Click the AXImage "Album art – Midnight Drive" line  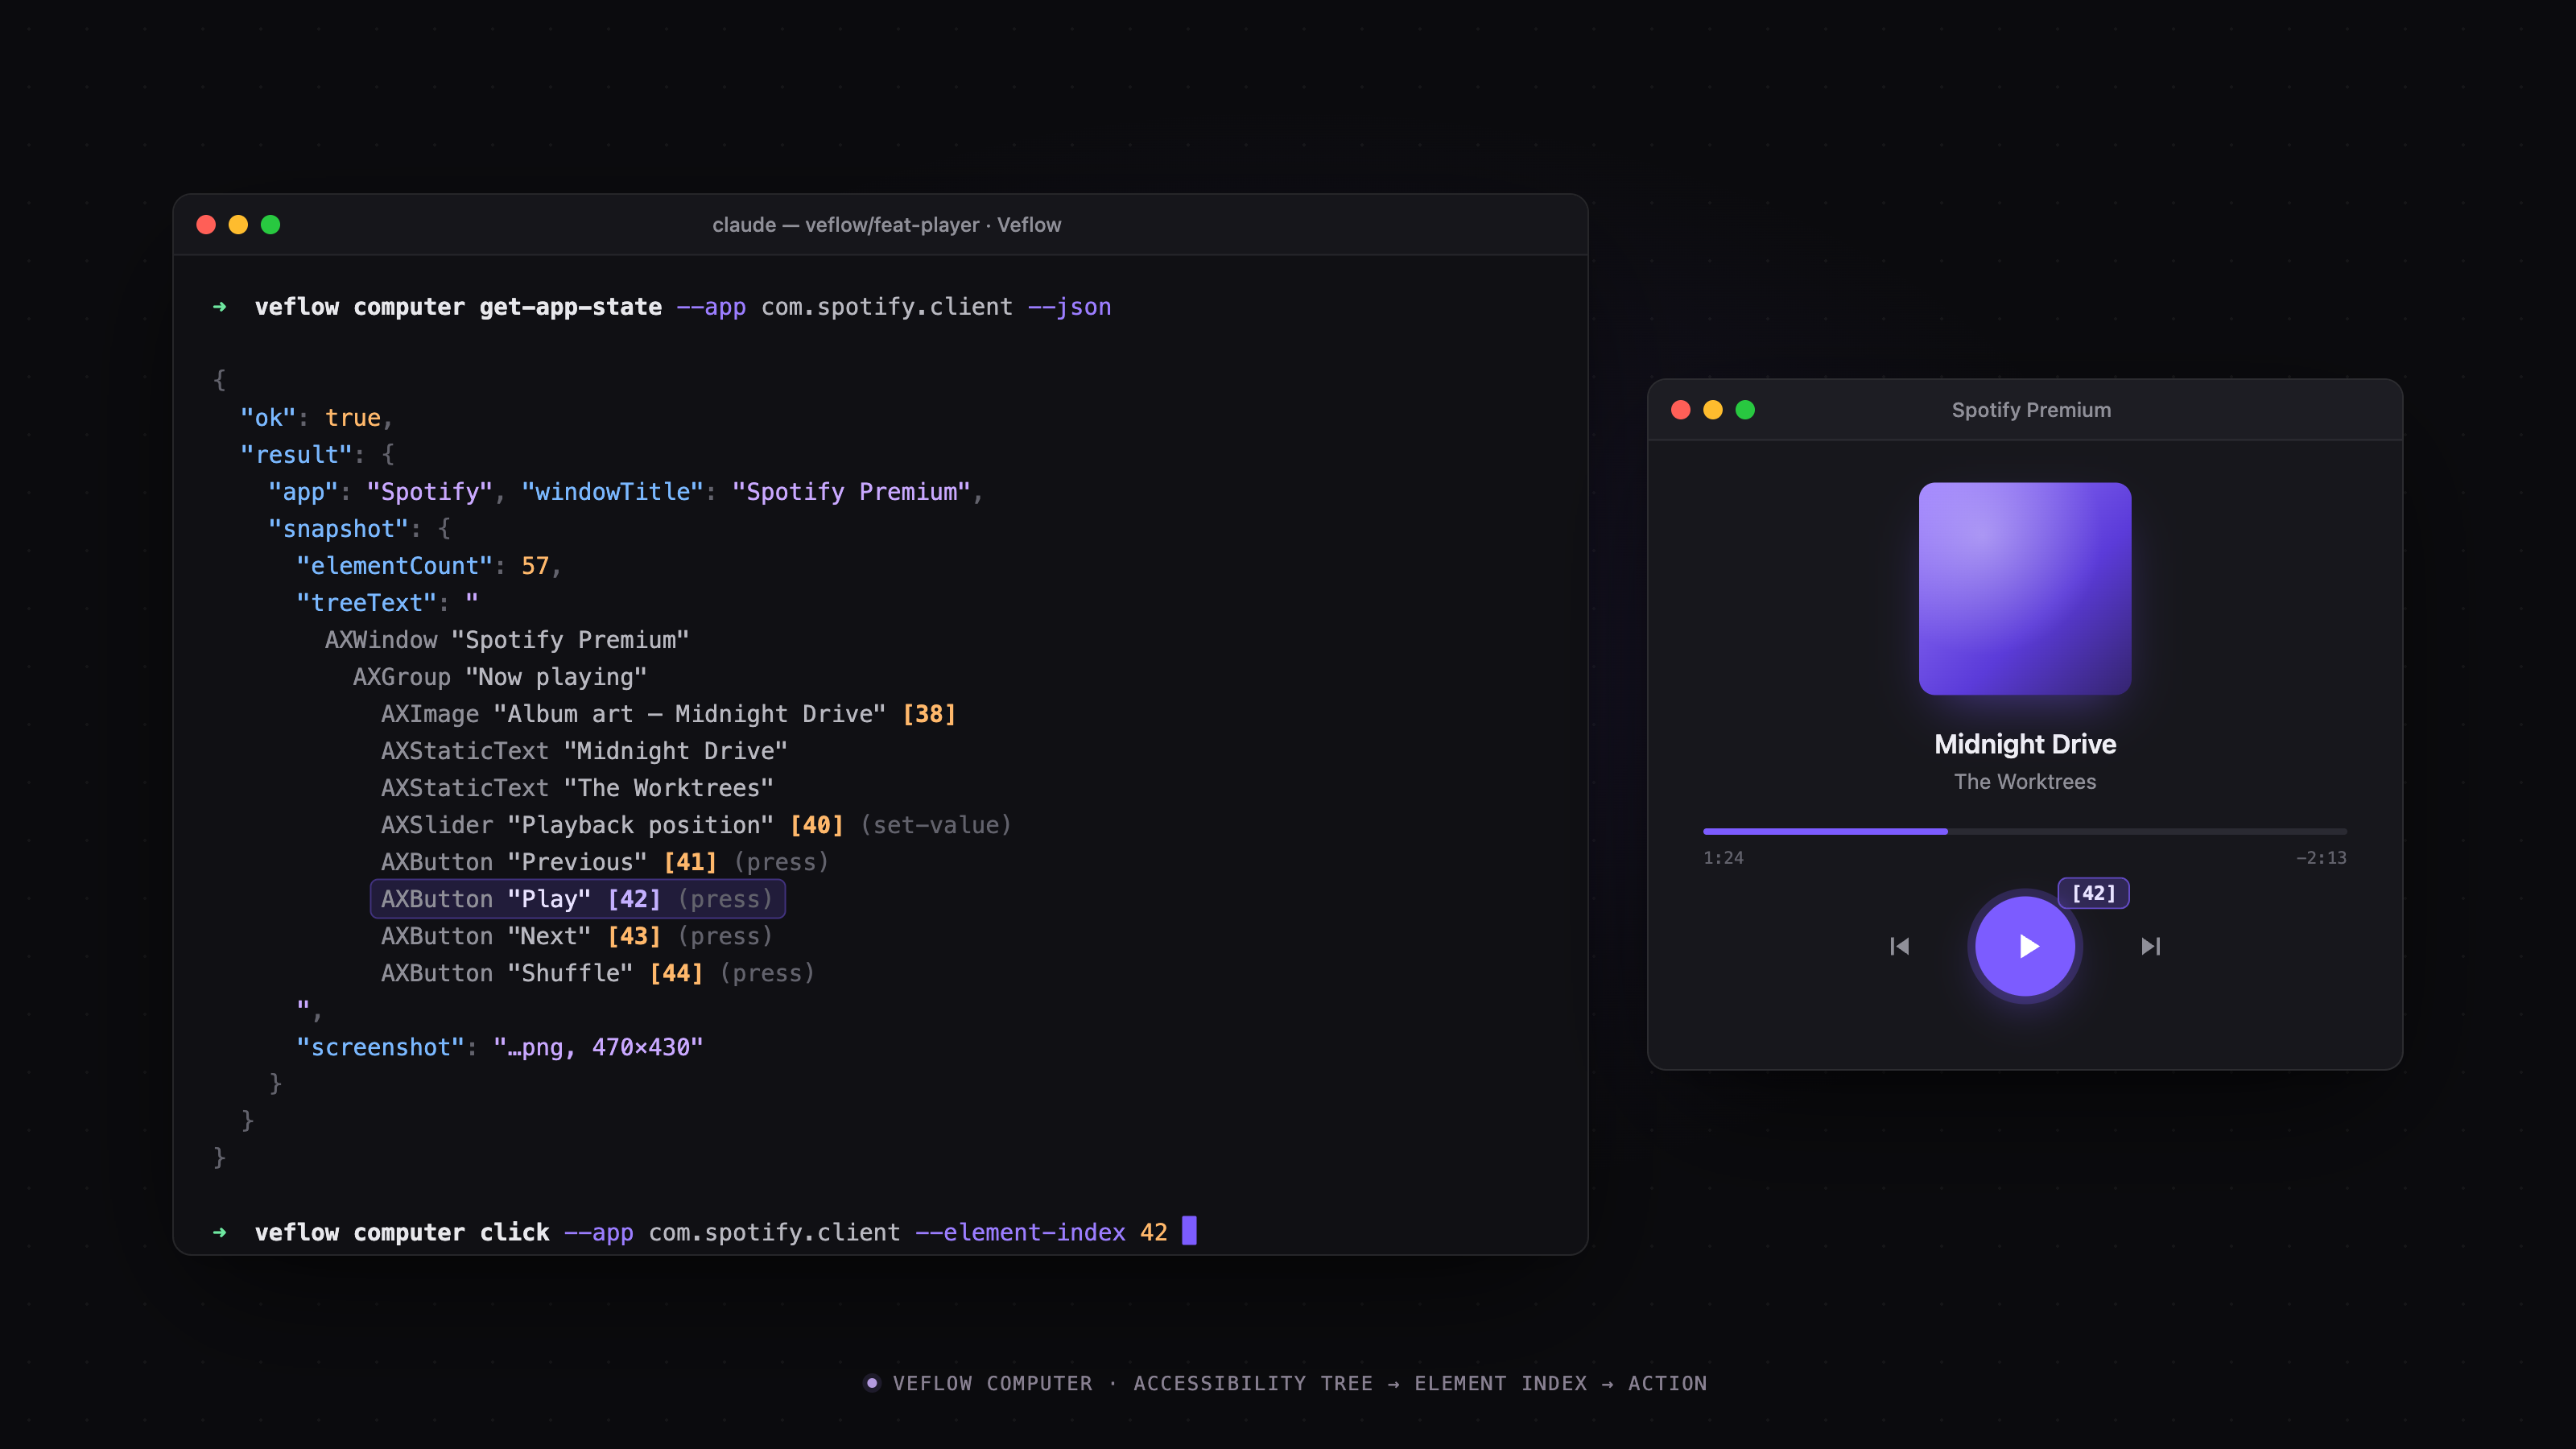(x=668, y=714)
